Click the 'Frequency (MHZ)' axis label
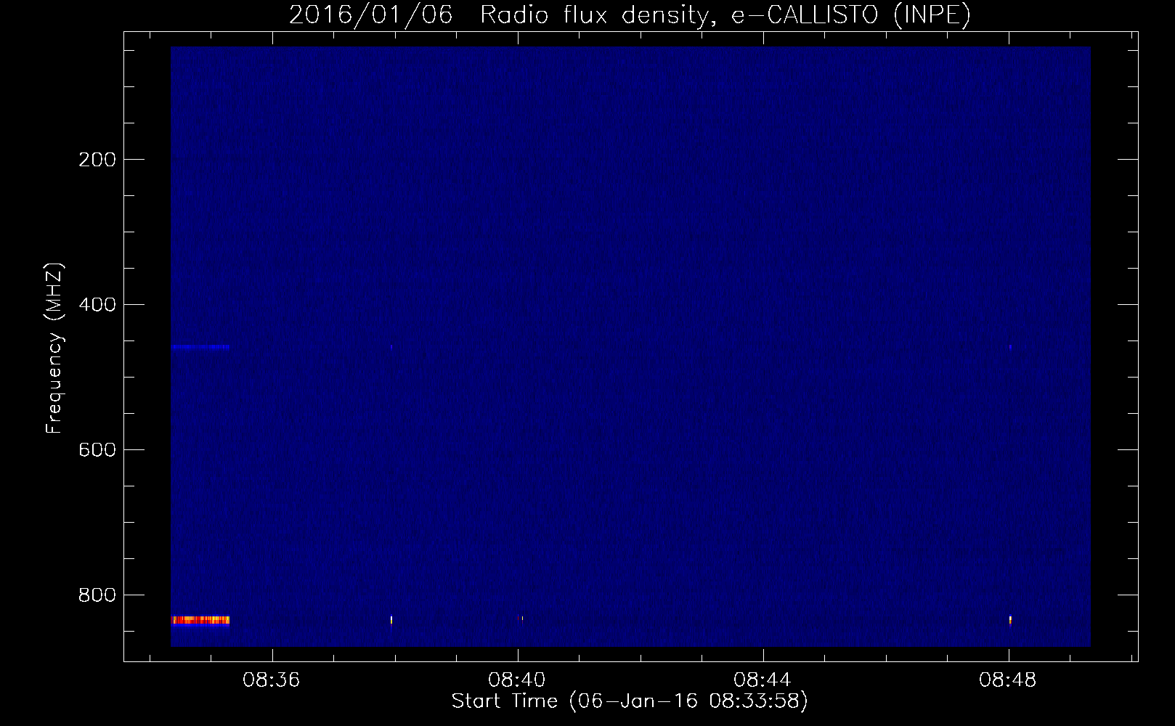Image resolution: width=1175 pixels, height=726 pixels. coord(54,348)
